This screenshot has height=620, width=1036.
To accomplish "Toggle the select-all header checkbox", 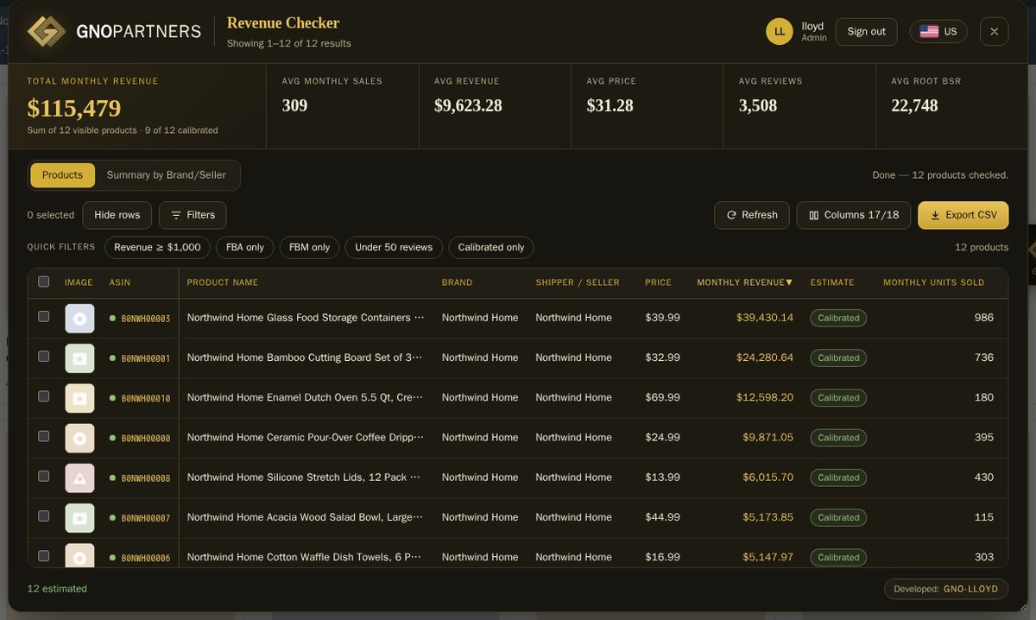I will (x=44, y=282).
